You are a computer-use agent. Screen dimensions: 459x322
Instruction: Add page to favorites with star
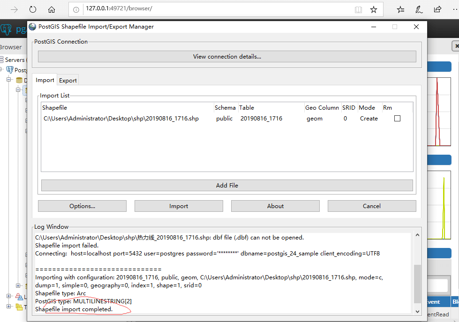(373, 9)
